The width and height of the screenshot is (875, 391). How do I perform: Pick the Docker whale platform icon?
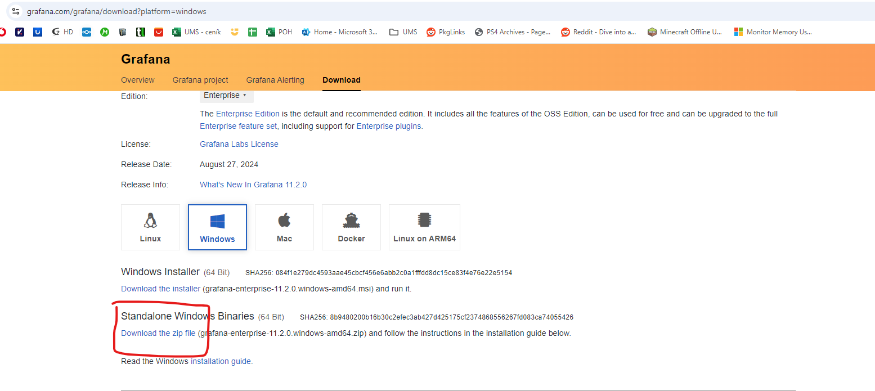point(351,221)
